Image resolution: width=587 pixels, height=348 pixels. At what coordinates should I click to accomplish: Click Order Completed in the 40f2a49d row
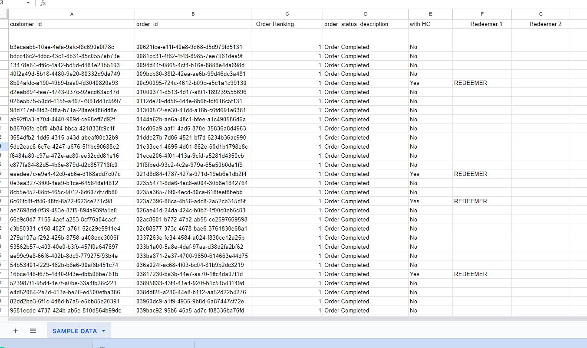point(366,74)
